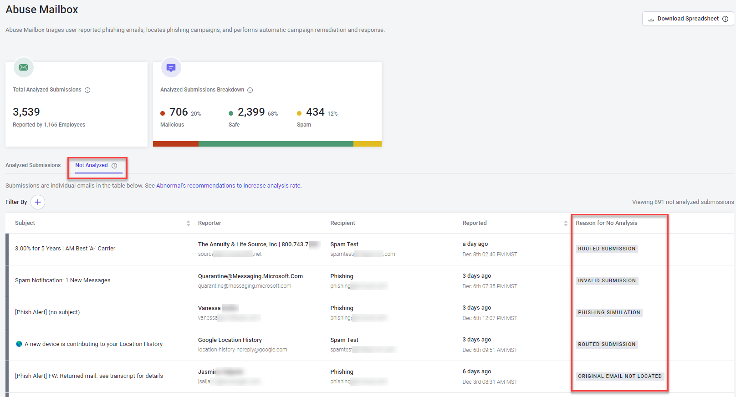Switch to Analyzed Submissions tab
This screenshot has height=397, width=736.
[33, 165]
